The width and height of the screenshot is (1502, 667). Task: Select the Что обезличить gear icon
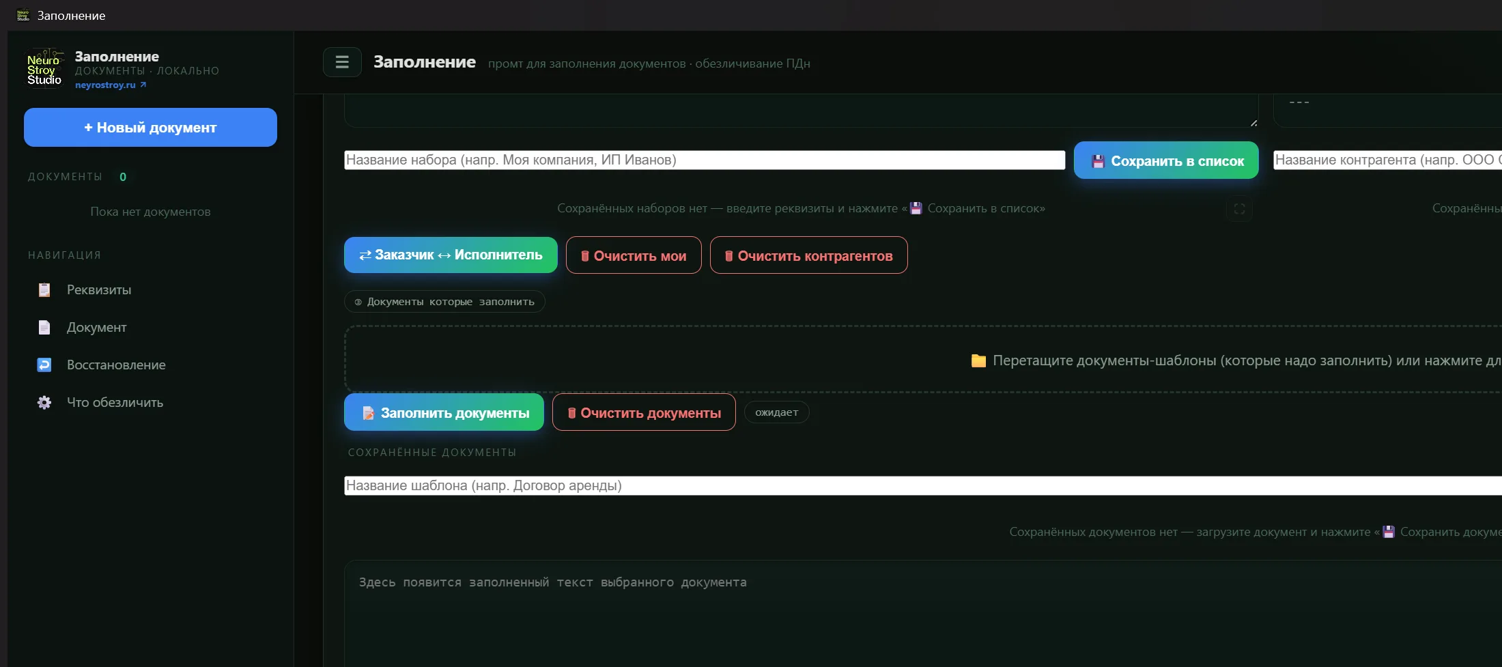[x=44, y=403]
